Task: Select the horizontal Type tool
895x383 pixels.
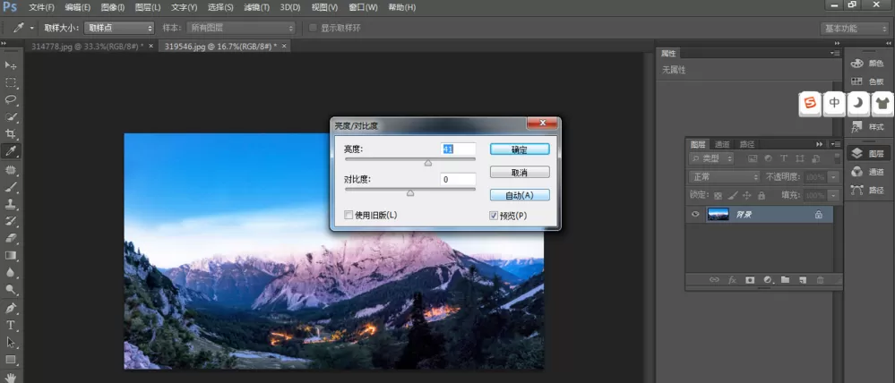Action: point(10,325)
